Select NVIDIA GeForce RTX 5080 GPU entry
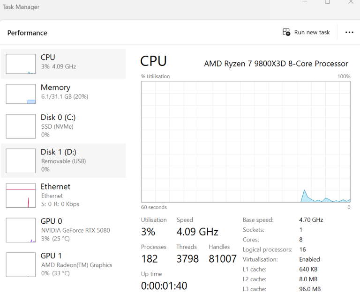 tap(75, 230)
